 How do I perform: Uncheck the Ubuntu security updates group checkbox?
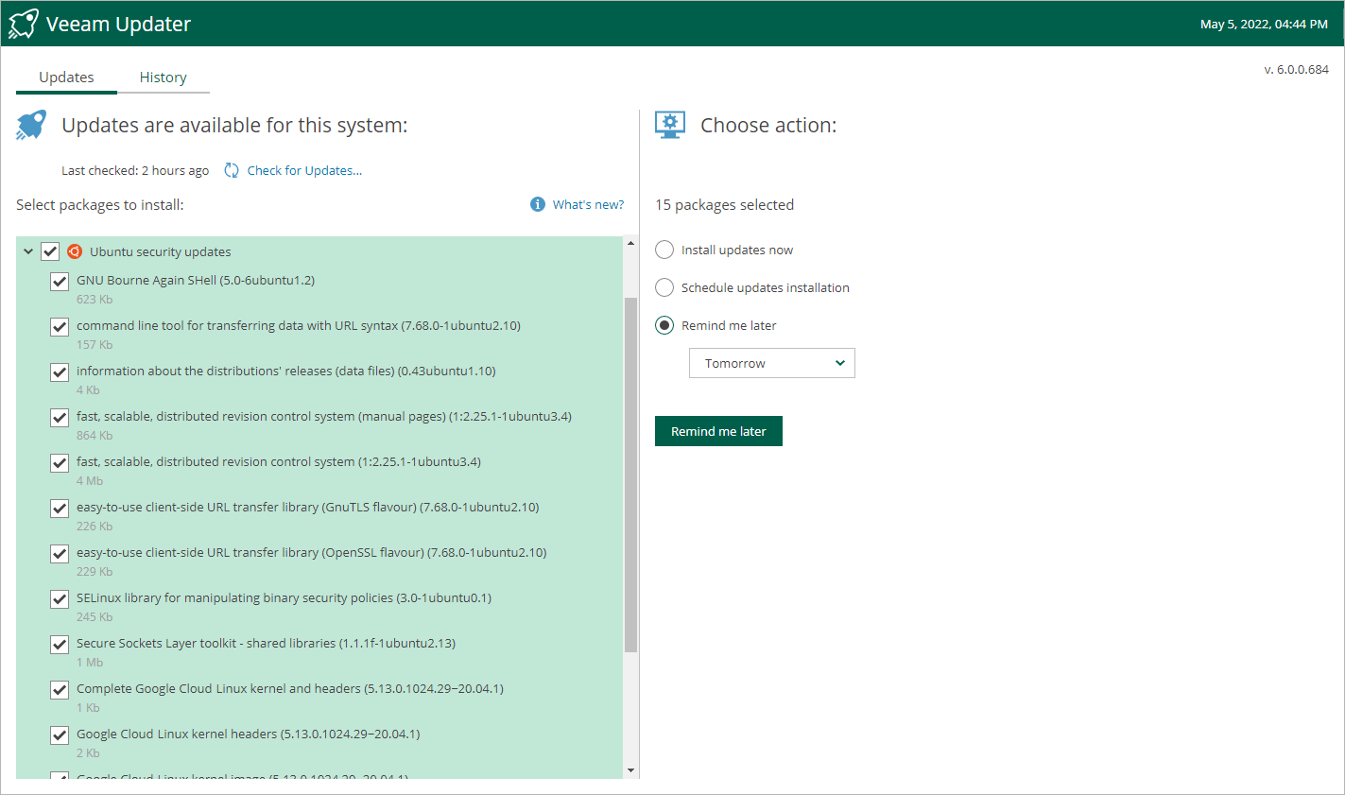[x=50, y=251]
